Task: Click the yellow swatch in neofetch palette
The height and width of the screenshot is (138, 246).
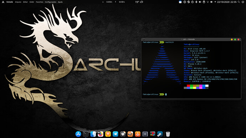Action: (x=195, y=88)
